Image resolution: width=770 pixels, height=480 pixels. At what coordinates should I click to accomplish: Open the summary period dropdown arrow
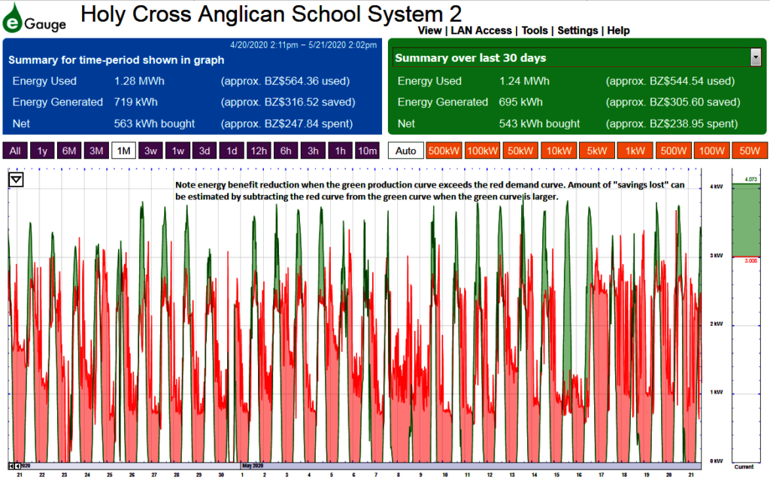(756, 57)
